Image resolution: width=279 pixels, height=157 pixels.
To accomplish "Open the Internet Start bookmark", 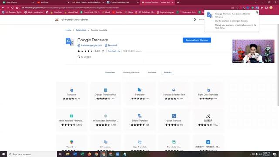I will 71,12.
